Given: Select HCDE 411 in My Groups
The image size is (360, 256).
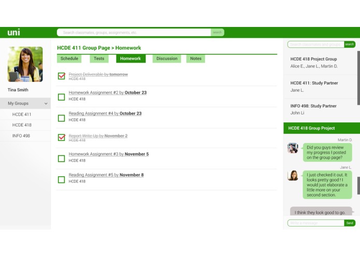Looking at the screenshot, I should coord(25,115).
